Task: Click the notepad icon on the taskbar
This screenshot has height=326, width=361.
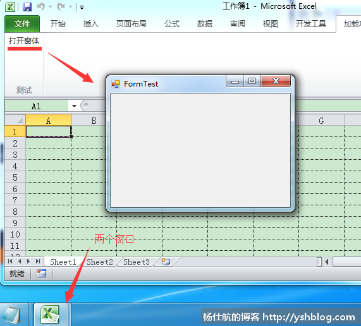Action: point(13,315)
